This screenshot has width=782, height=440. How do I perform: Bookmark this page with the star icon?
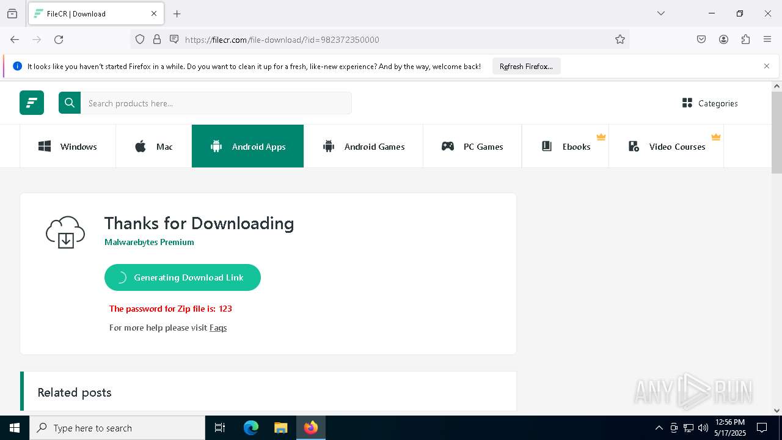pyautogui.click(x=620, y=40)
